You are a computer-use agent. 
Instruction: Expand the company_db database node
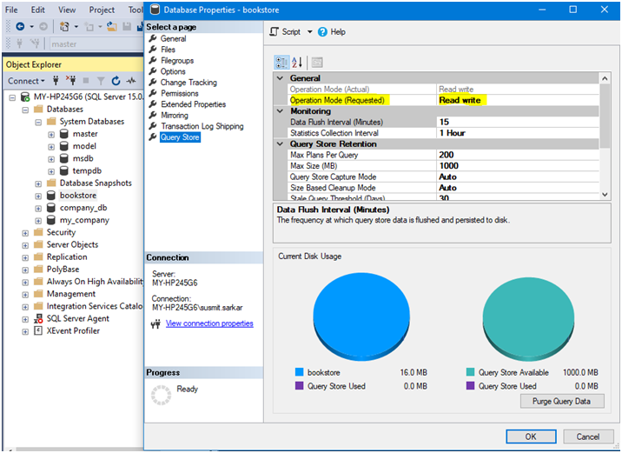pyautogui.click(x=38, y=208)
